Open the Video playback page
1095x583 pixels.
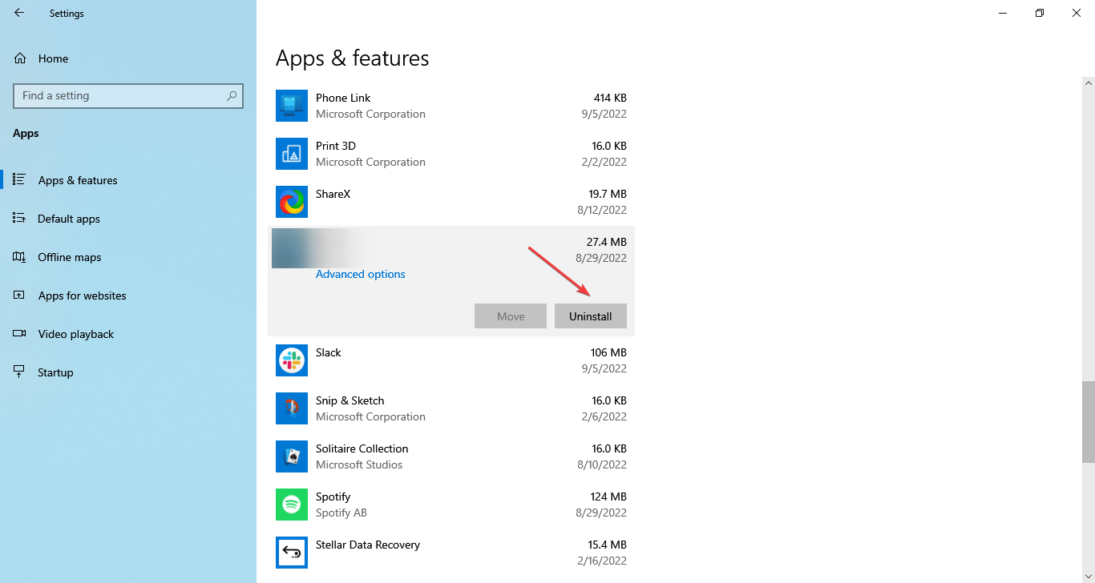pyautogui.click(x=128, y=334)
